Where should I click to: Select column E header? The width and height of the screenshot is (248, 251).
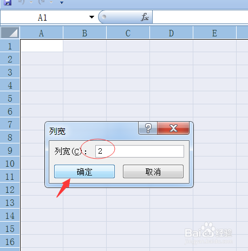pyautogui.click(x=214, y=33)
